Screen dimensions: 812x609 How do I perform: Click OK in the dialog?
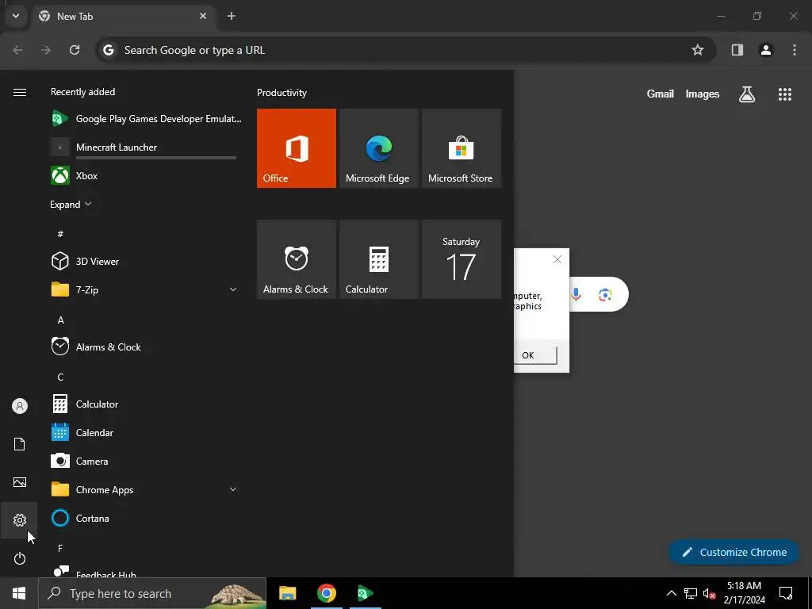pyautogui.click(x=534, y=355)
